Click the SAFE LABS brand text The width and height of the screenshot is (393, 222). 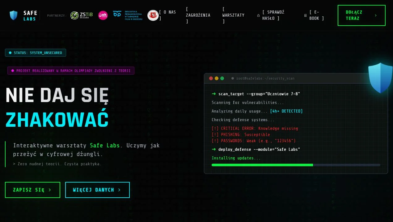[30, 16]
